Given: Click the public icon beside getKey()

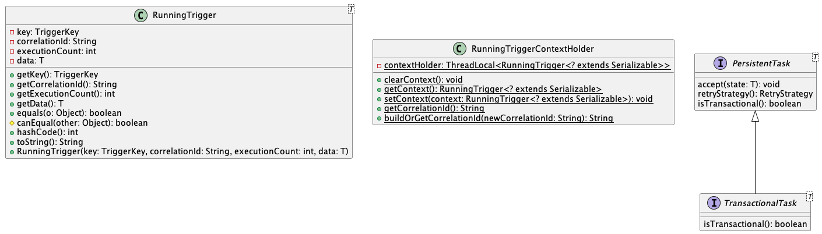Looking at the screenshot, I should (x=12, y=75).
